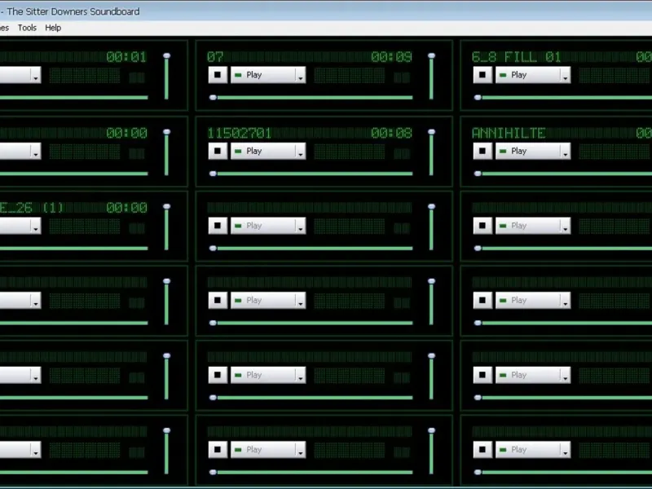This screenshot has width=652, height=489.
Task: Click the 07 track name display
Action: (x=215, y=56)
